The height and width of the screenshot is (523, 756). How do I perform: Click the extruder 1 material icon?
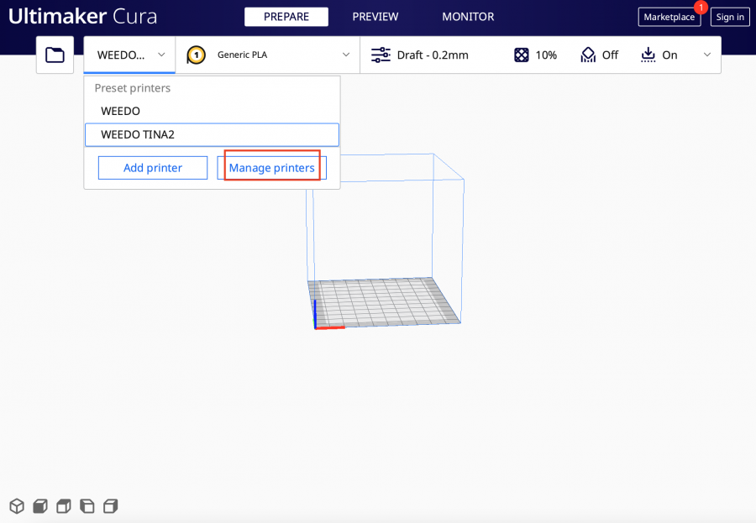196,55
